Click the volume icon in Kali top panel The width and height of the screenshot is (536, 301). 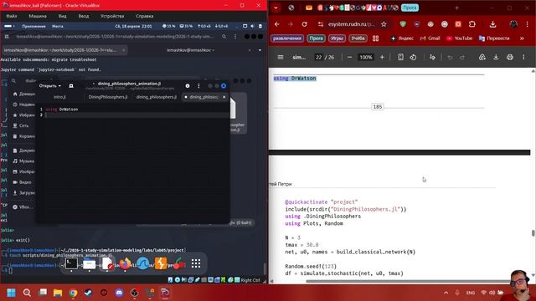(252, 26)
